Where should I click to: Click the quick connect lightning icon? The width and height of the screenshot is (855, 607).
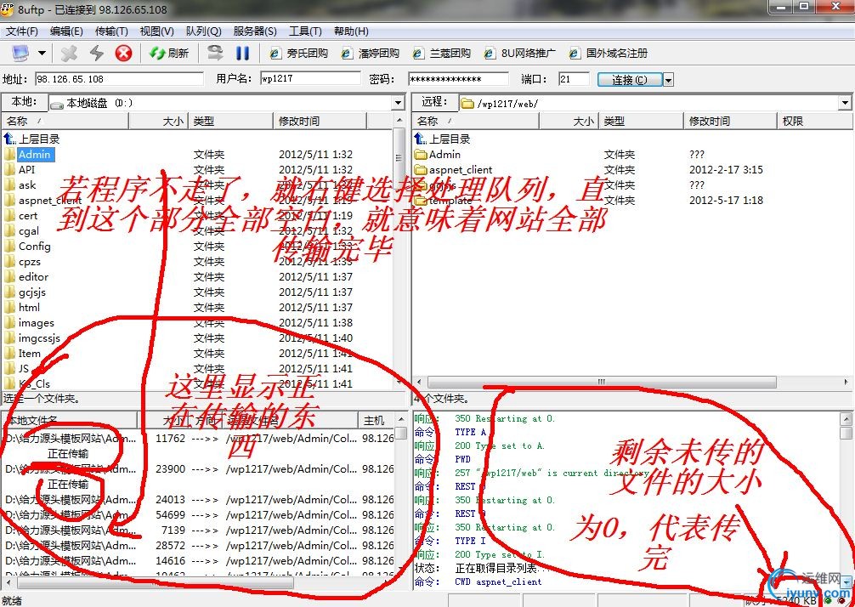pos(97,53)
